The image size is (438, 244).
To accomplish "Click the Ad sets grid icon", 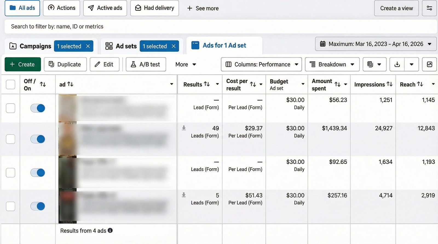I will click(109, 46).
